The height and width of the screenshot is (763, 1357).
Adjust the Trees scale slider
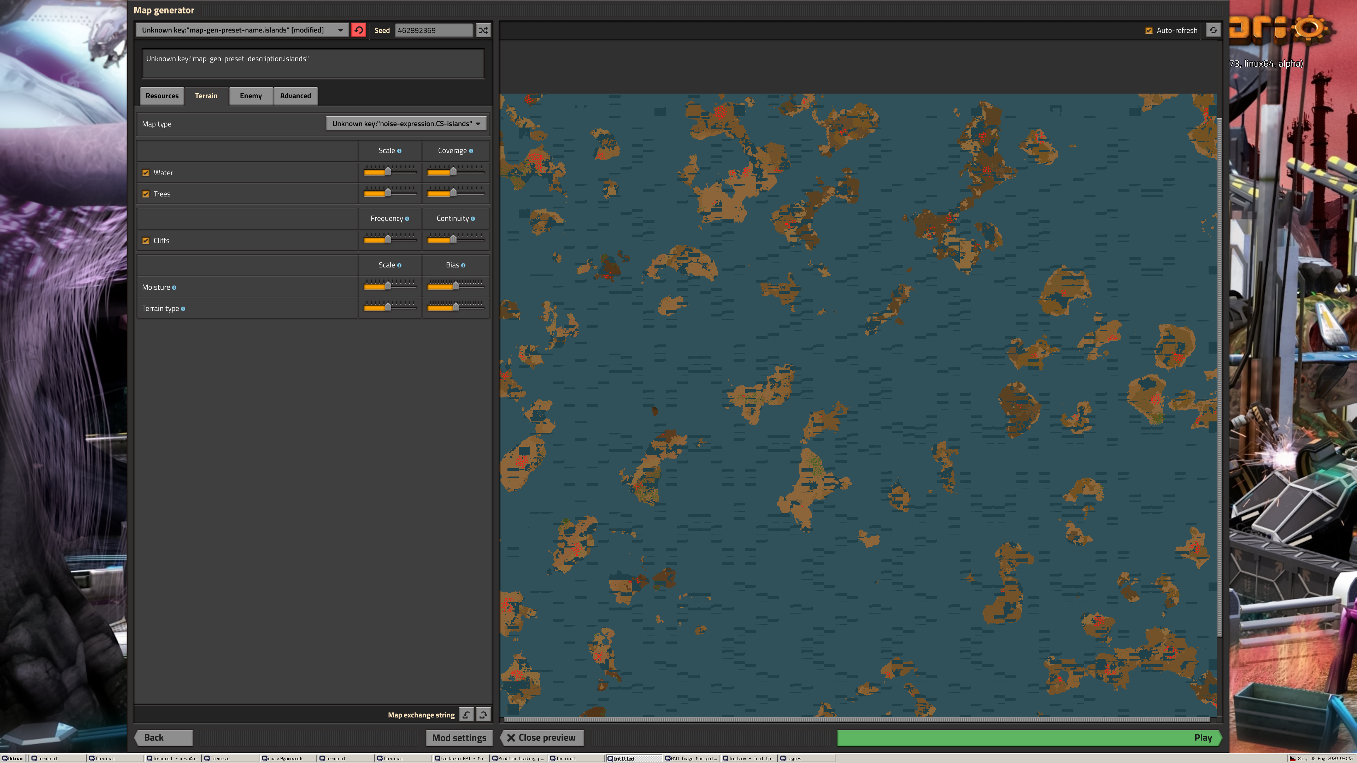pos(390,193)
